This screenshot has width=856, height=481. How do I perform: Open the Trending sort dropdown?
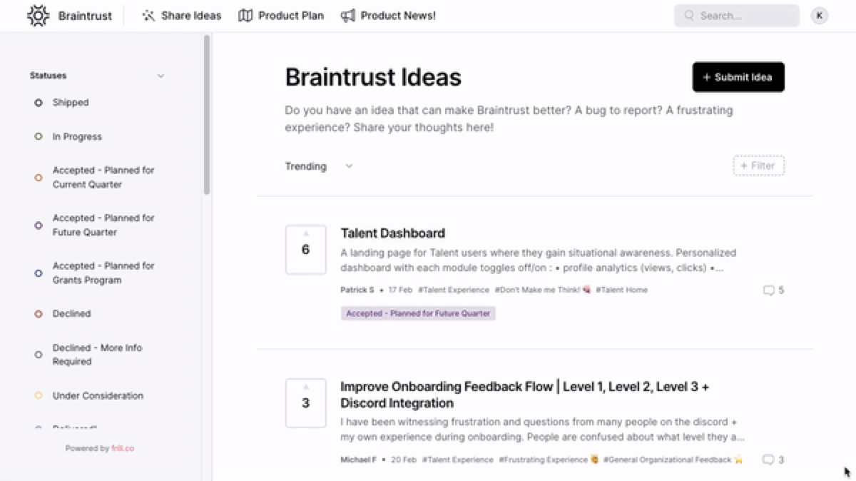(x=319, y=166)
